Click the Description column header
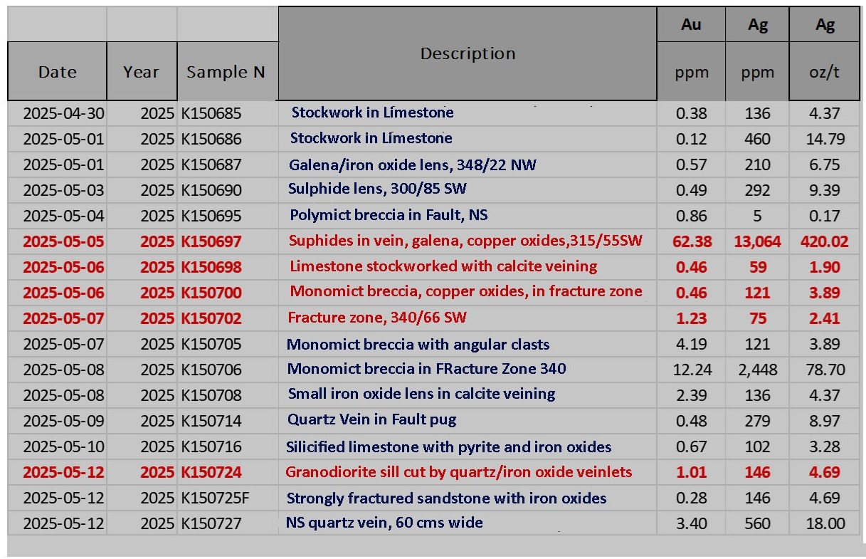 (x=467, y=54)
